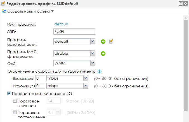This screenshot has width=189, height=122.
Task: Click the SSID text field
Action: click(x=74, y=32)
